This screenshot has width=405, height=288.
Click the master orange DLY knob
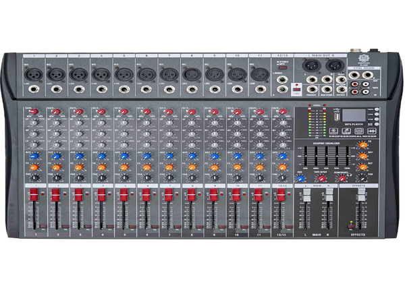pos(362,167)
